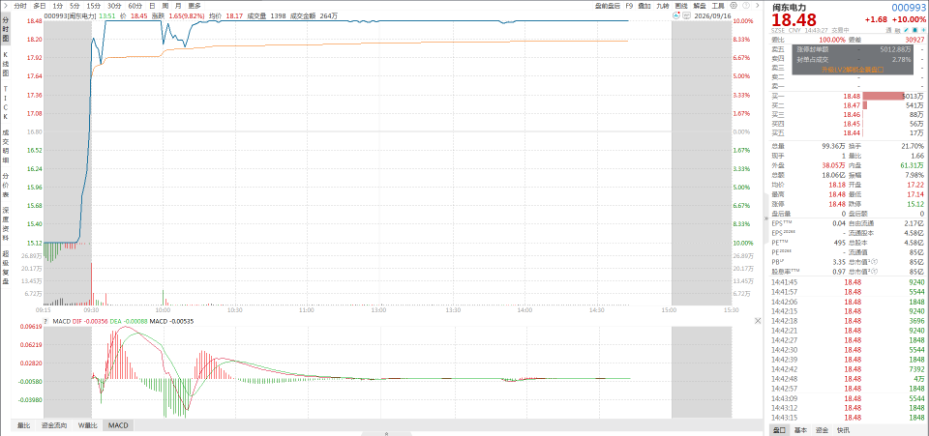
Task: Click the bottom center panel expand handle
Action: [x=386, y=433]
